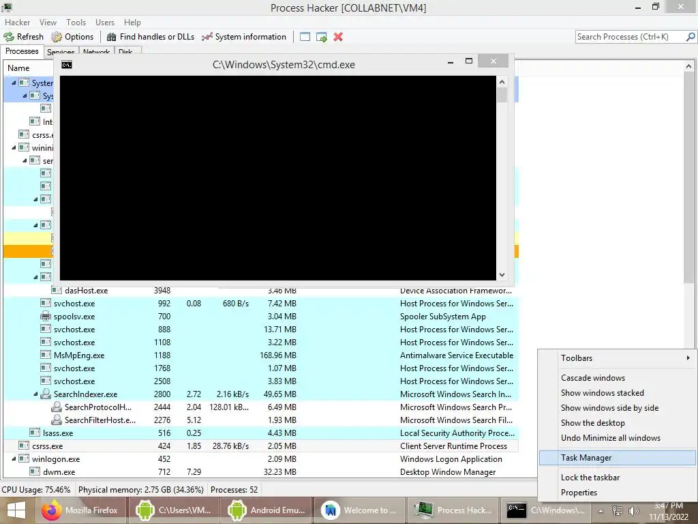This screenshot has width=698, height=524.
Task: Select the spoolsv.exe printer icon
Action: coord(46,317)
